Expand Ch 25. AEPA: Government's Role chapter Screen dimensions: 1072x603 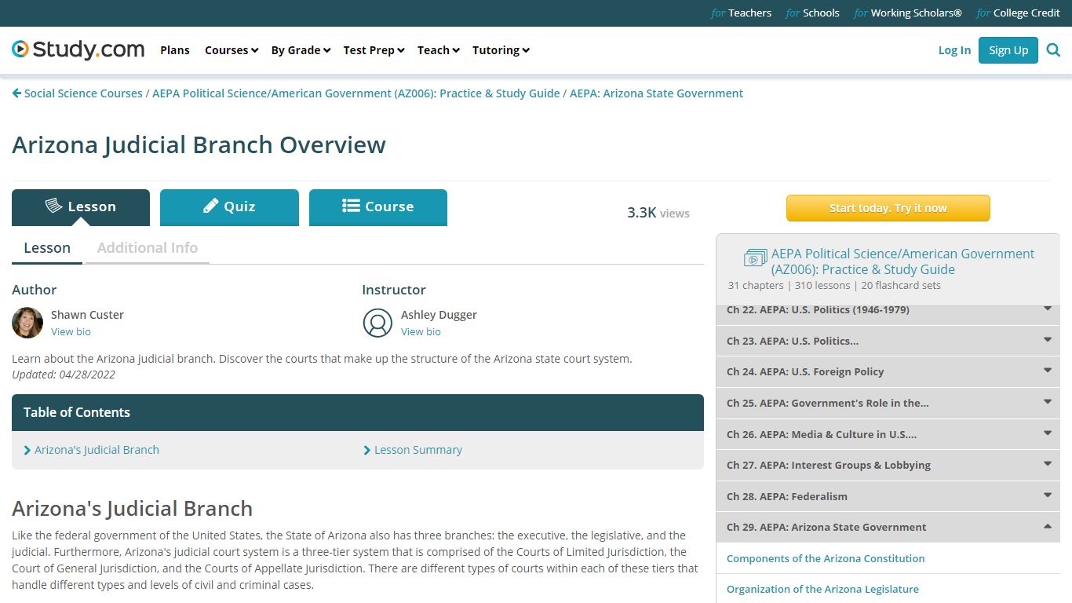pyautogui.click(x=888, y=403)
